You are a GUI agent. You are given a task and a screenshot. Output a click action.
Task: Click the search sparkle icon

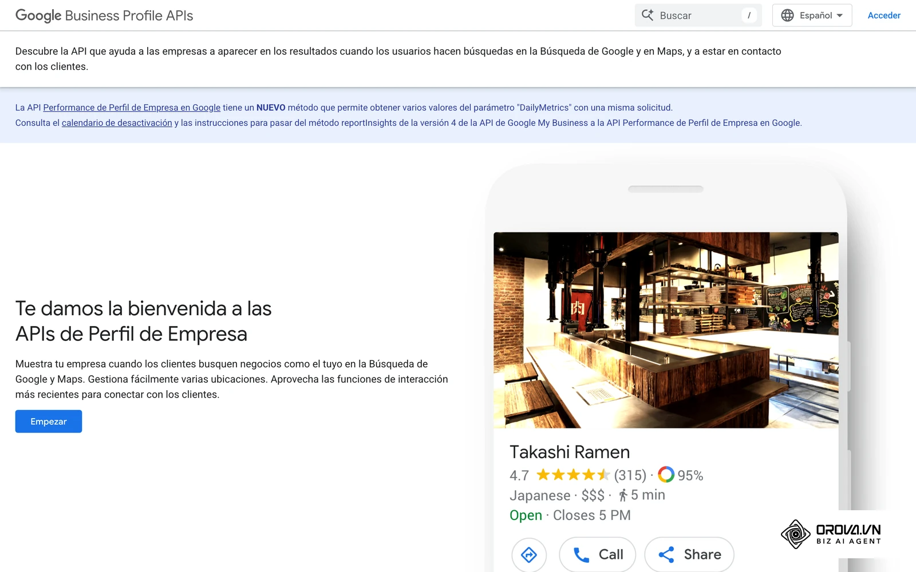(x=647, y=15)
